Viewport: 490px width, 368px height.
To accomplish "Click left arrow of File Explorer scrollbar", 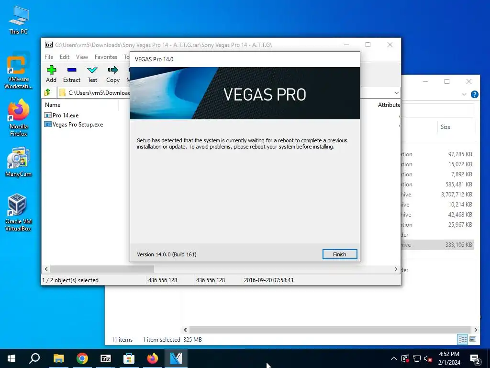I will click(x=185, y=330).
